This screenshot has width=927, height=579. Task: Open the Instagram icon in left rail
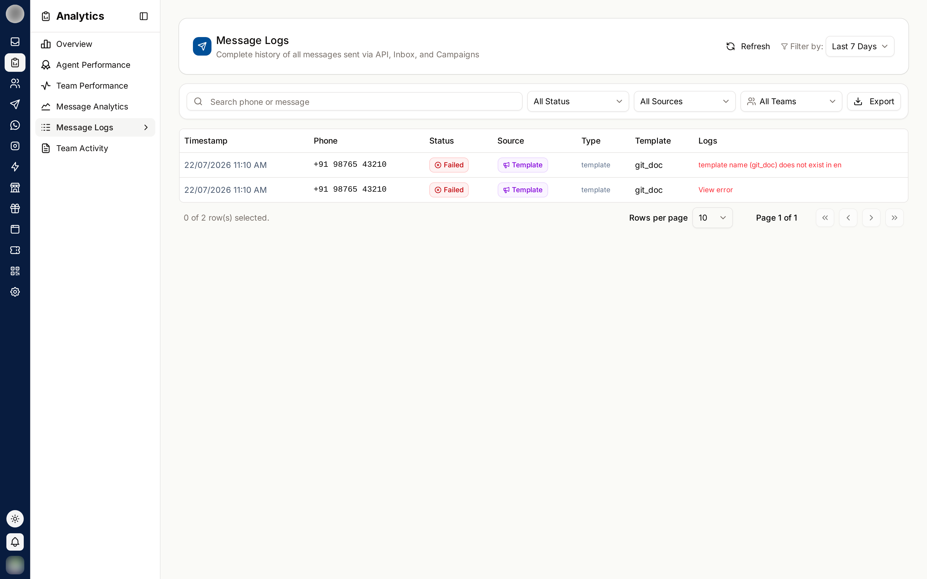[15, 146]
